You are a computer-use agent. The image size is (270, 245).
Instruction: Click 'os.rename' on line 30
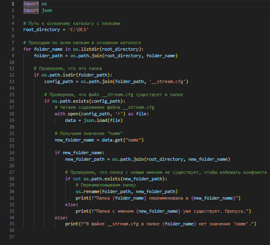tap(87, 192)
